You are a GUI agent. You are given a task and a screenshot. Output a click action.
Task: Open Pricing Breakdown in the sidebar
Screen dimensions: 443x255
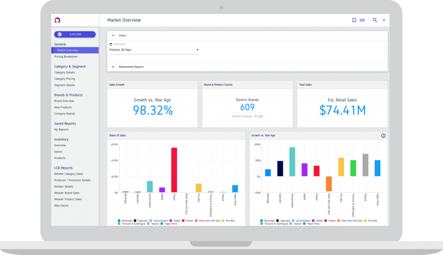(66, 57)
